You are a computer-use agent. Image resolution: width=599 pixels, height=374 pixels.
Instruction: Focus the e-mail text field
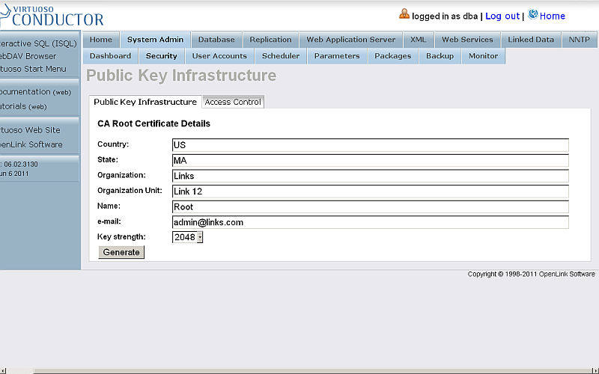click(370, 222)
